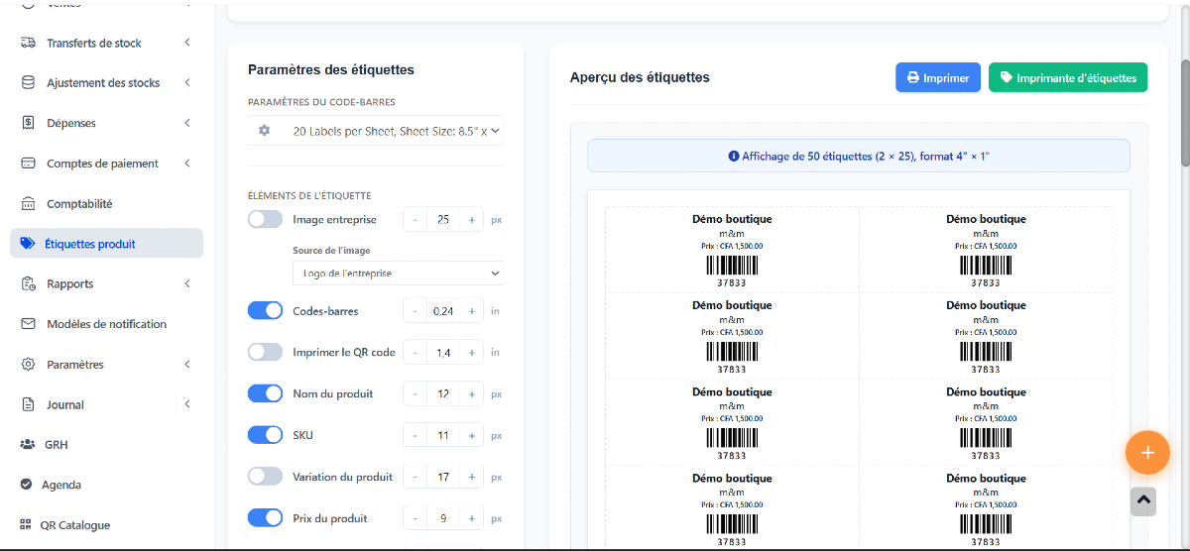Disable the Codes-barres switch
The width and height of the screenshot is (1190, 551).
(266, 311)
